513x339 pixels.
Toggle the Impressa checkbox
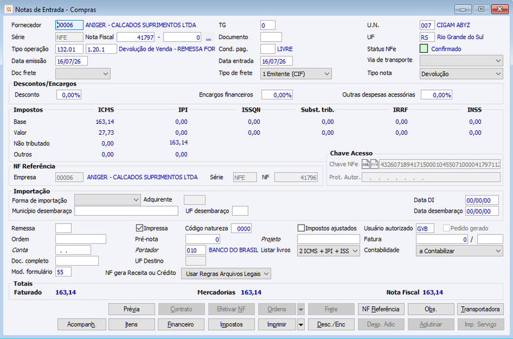coord(139,228)
